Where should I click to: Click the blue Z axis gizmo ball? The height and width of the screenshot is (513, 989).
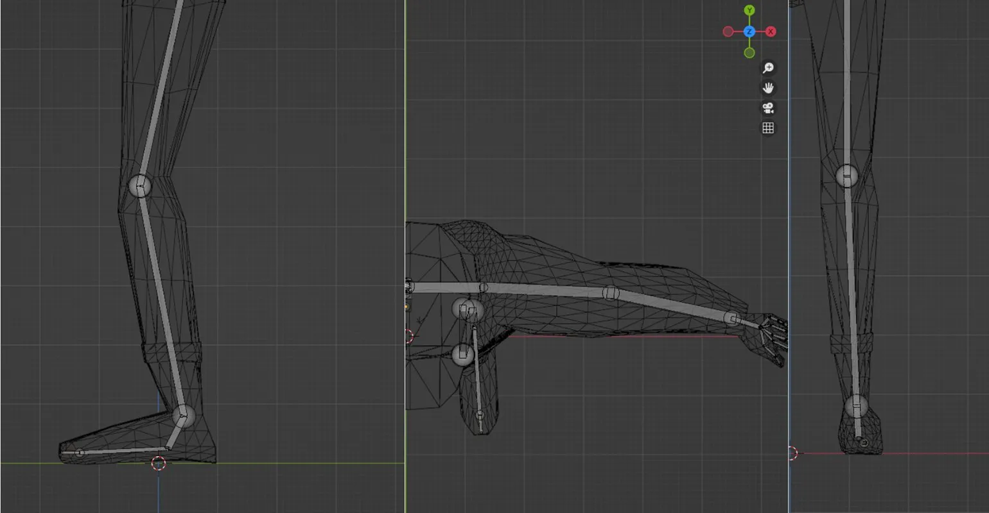749,31
